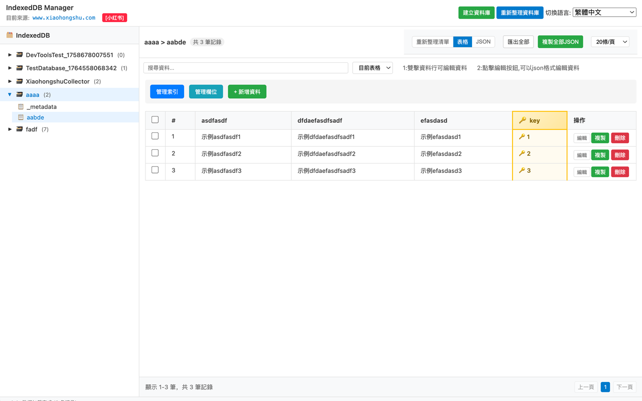Expand the DevToolsTest_1758678007551 tree arrow

pos(10,55)
